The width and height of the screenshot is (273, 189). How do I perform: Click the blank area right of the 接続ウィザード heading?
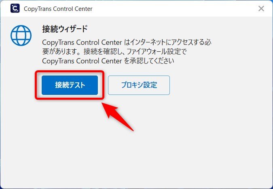coord(174,29)
